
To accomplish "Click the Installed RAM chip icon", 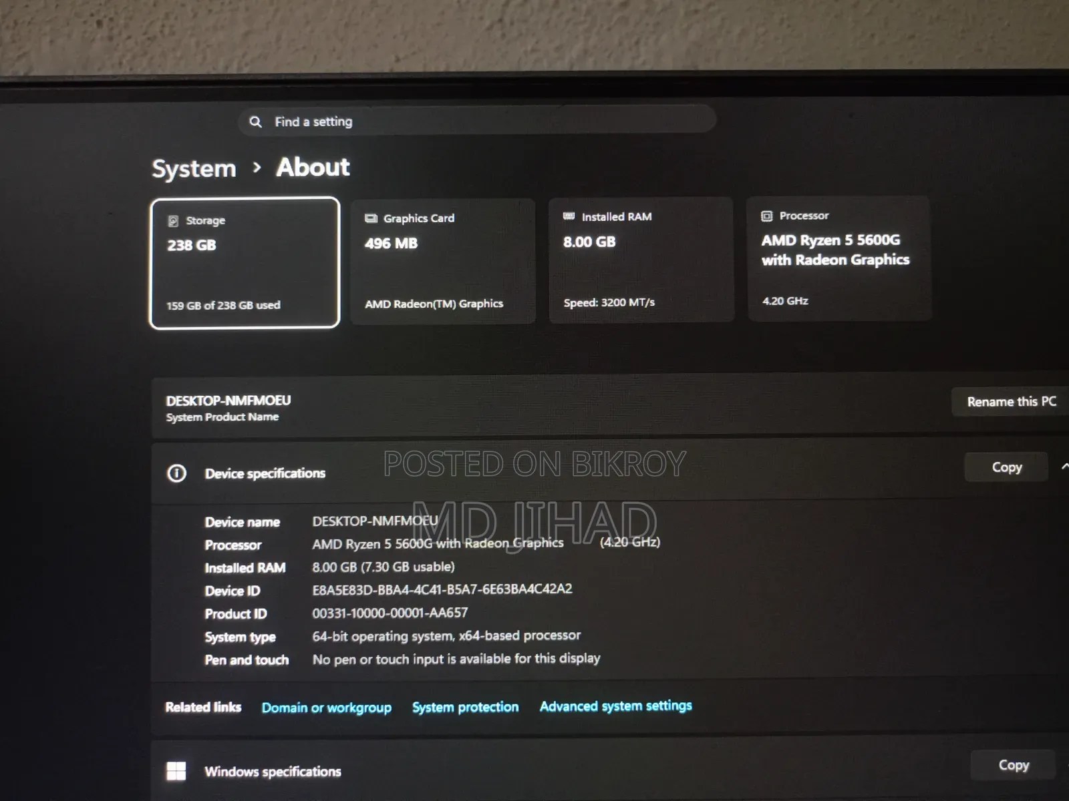I will pyautogui.click(x=569, y=216).
